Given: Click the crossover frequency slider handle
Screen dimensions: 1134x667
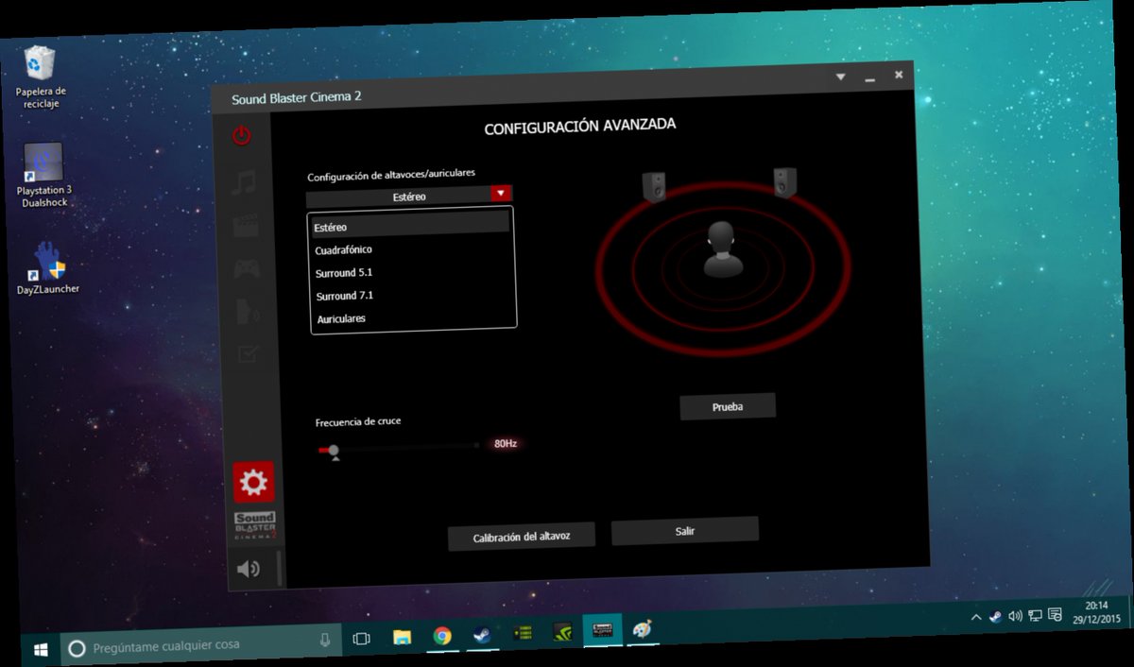Looking at the screenshot, I should tap(333, 452).
